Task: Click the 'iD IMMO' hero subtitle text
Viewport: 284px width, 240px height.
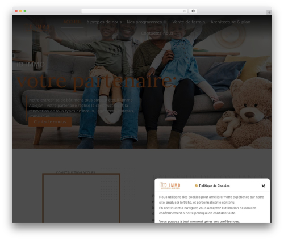Action: 31,65
